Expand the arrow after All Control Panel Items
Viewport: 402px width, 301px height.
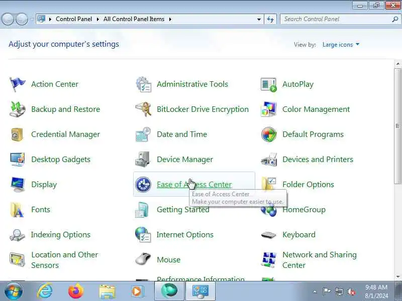point(170,19)
